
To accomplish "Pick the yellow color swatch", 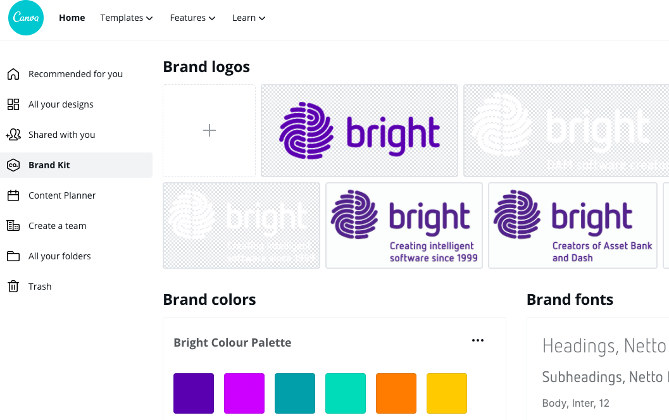I will pyautogui.click(x=447, y=393).
